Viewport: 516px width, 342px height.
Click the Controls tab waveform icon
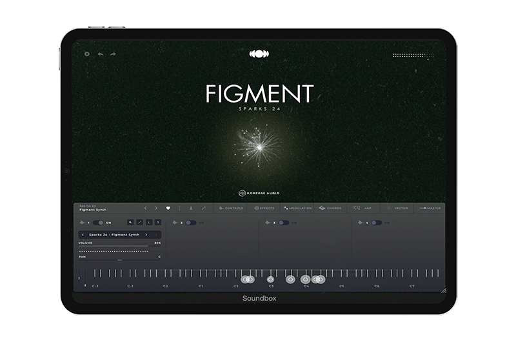221,208
